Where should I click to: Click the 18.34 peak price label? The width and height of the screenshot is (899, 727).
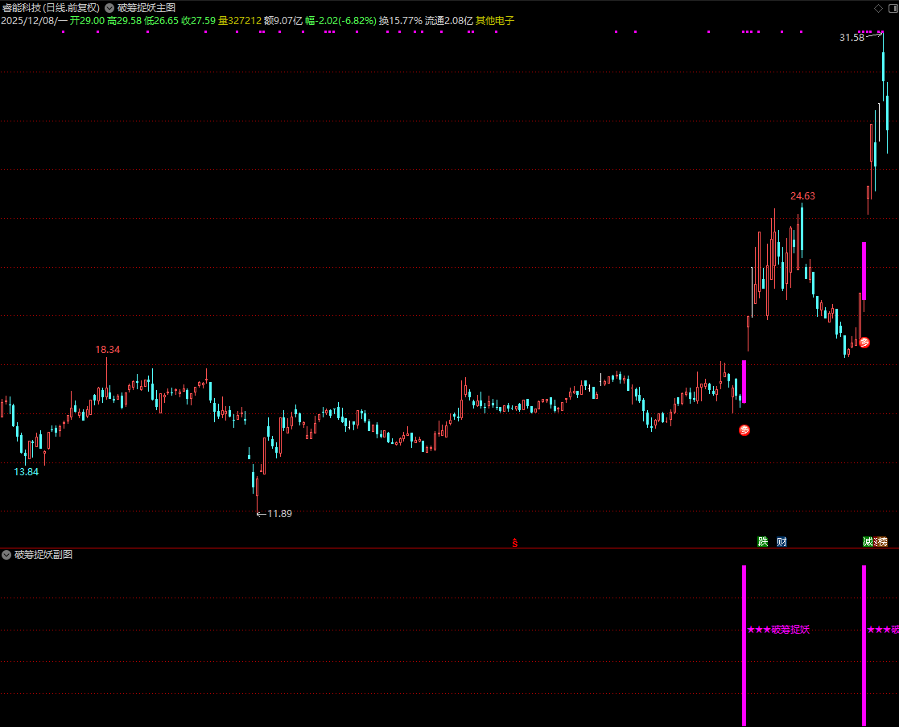107,350
